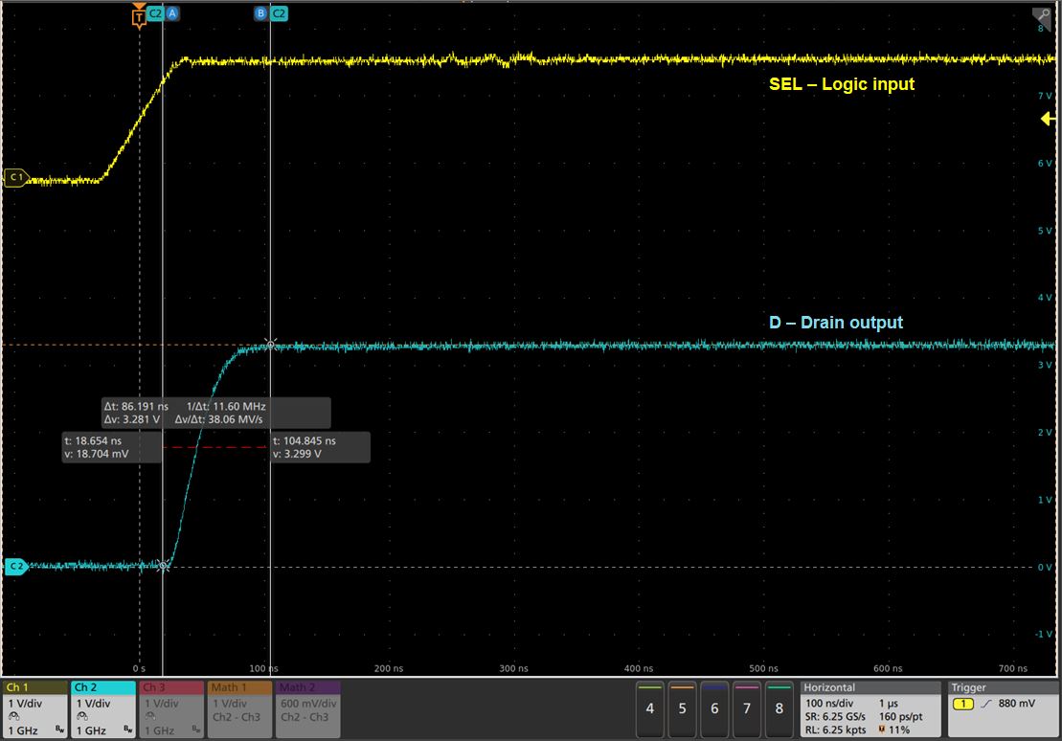Click cursor B crosshair on the cyan waveform

pyautogui.click(x=271, y=344)
